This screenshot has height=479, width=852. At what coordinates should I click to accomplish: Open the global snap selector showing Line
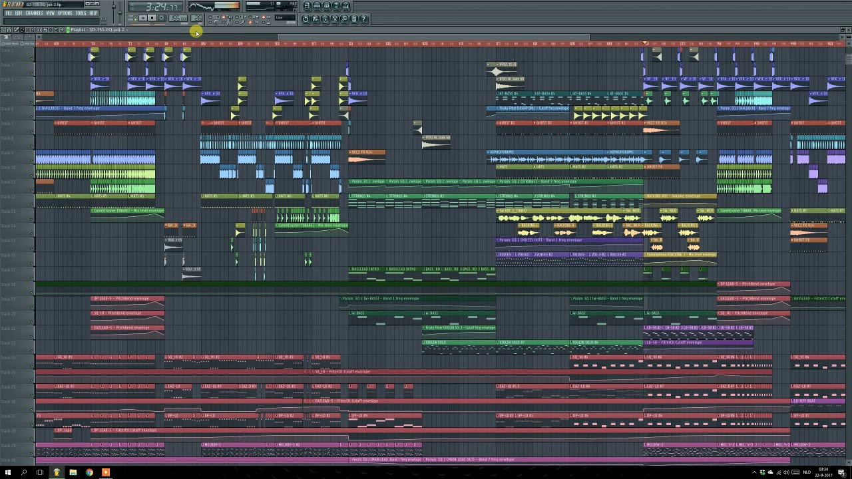click(285, 17)
